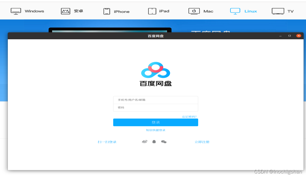Viewport: 306px width, 177px height.
Task: Click the Baidu Netdisk cloud logo
Action: coord(155,70)
